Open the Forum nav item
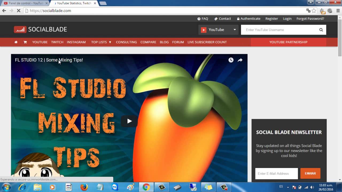 178,42
